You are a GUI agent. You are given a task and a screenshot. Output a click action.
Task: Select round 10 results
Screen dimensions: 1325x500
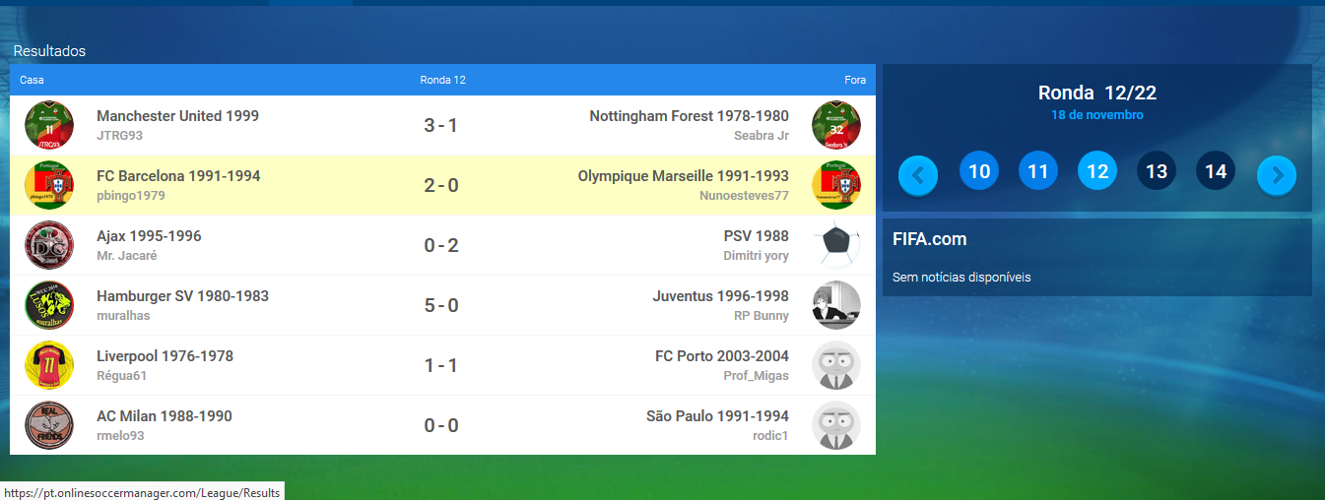(x=978, y=171)
